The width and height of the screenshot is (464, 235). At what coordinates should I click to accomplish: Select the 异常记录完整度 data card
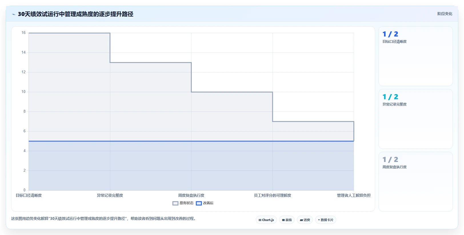coord(416,119)
